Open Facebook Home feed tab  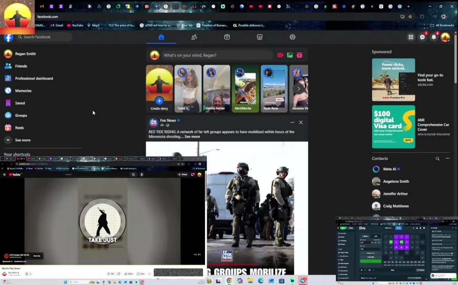(161, 37)
